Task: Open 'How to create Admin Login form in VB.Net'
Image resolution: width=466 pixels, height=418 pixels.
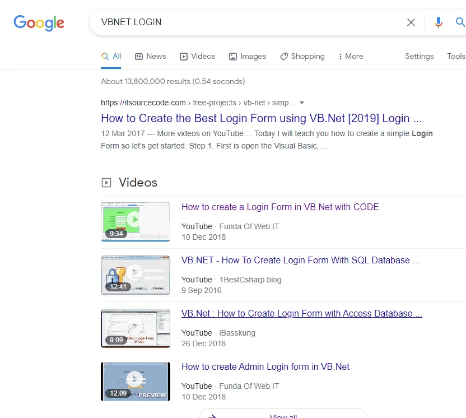Action: click(x=265, y=366)
